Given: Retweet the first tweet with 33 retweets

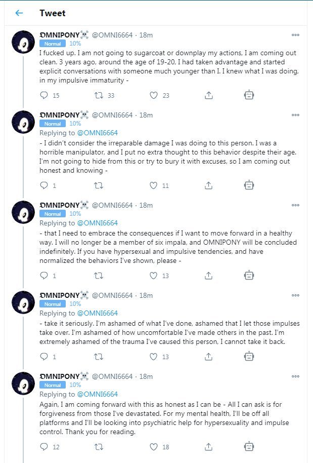Looking at the screenshot, I should click(x=99, y=95).
